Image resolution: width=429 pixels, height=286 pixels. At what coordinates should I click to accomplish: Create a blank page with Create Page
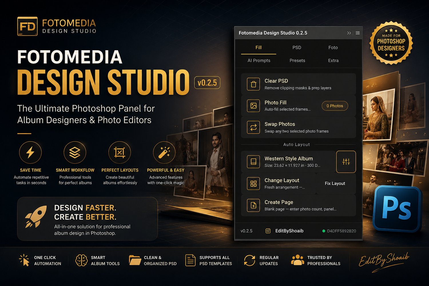(x=299, y=205)
